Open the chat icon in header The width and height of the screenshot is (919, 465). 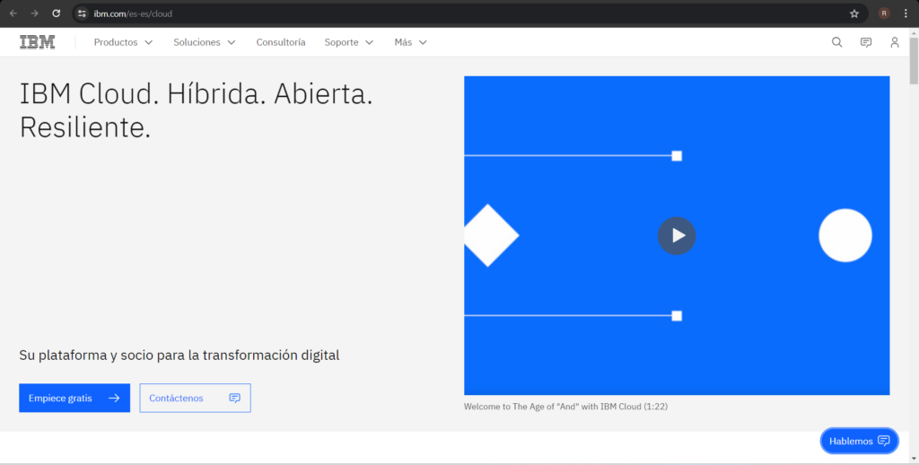point(866,42)
